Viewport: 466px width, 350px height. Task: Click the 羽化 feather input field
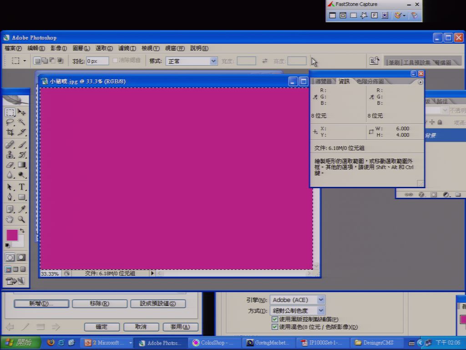pos(97,61)
